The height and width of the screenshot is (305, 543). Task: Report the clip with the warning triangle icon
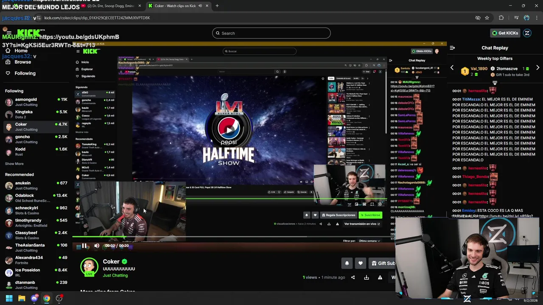pyautogui.click(x=380, y=277)
